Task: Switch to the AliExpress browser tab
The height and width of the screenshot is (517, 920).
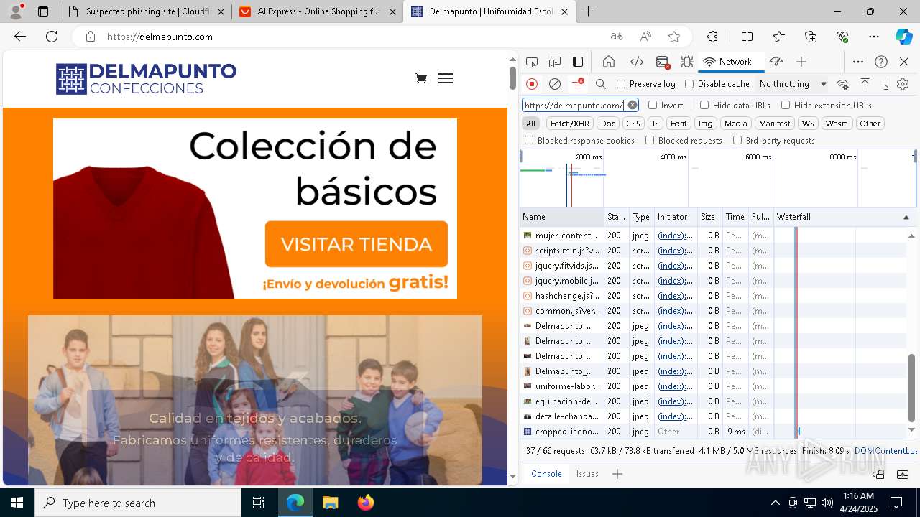Action: pyautogui.click(x=318, y=11)
